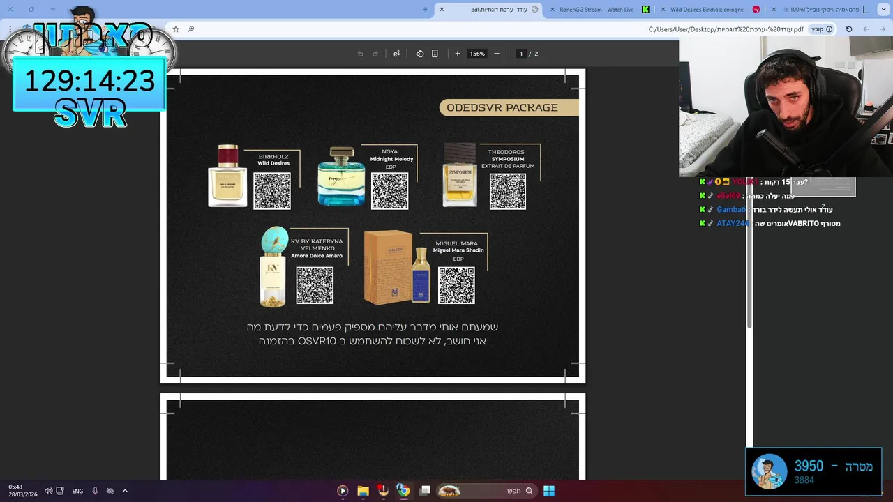Close the RonenGG Stream tab
893x502 pixels.
[x=553, y=9]
